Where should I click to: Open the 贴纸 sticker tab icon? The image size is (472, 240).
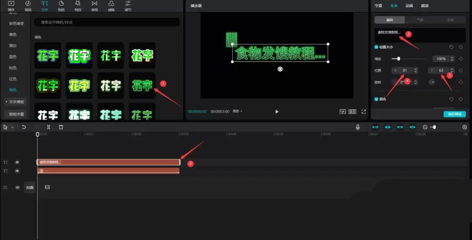[61, 6]
